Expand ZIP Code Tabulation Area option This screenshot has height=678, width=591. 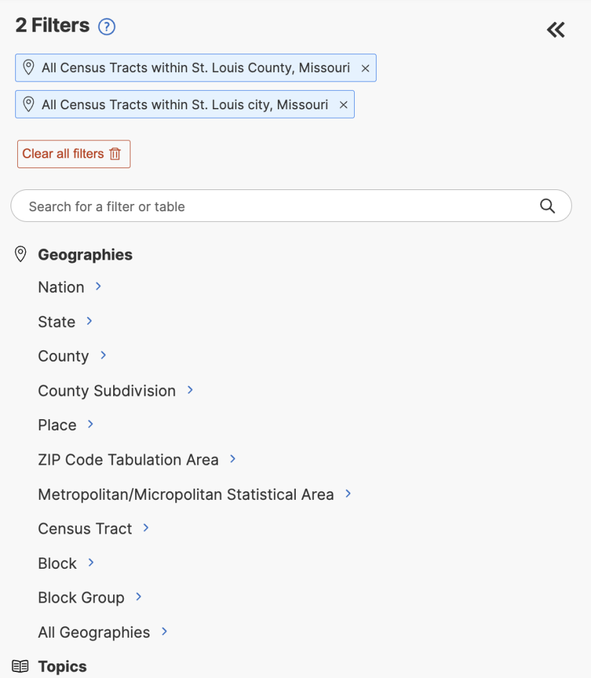point(128,460)
